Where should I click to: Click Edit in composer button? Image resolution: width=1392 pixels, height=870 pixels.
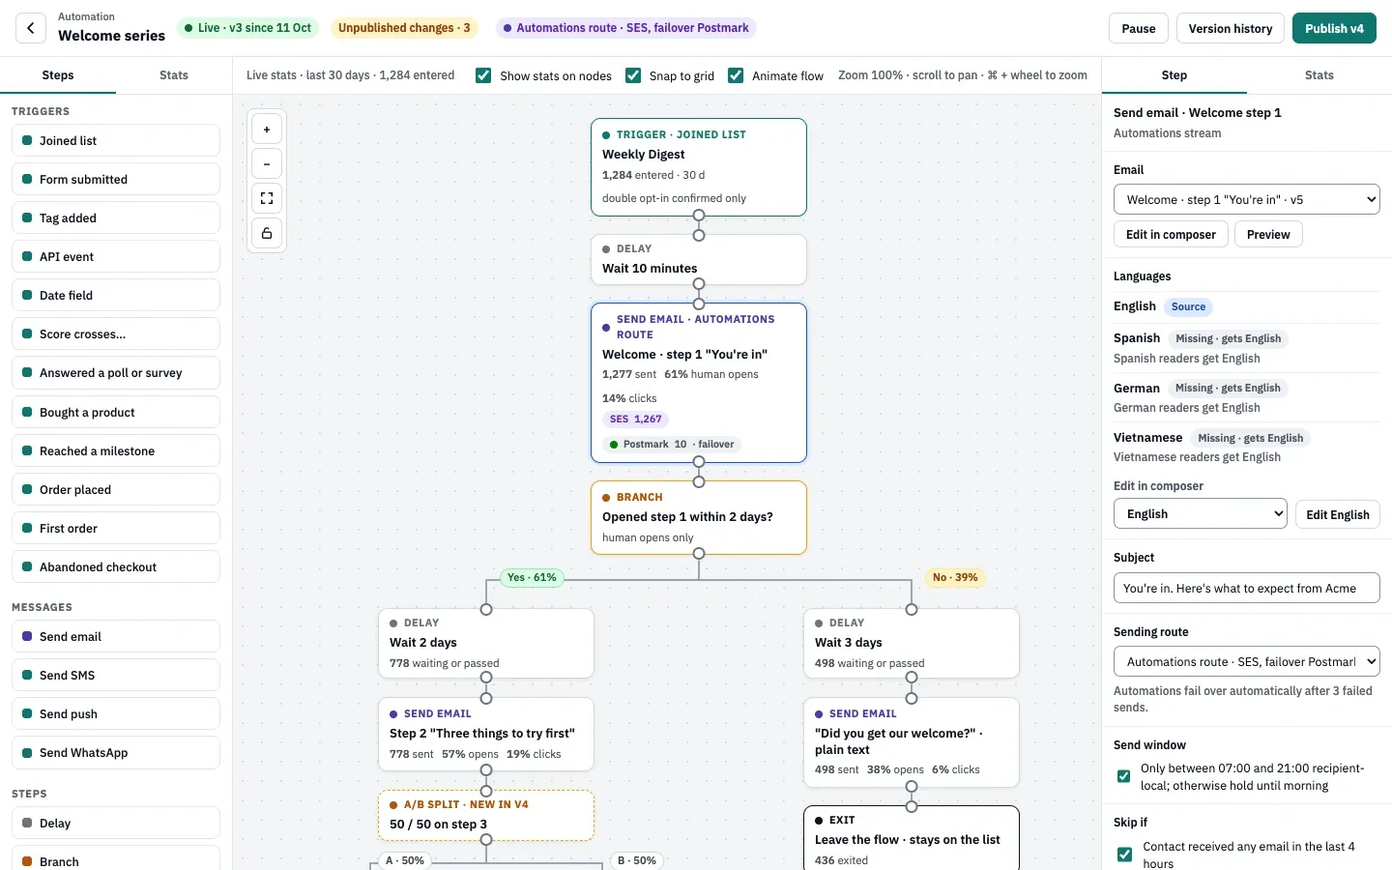[1171, 234]
